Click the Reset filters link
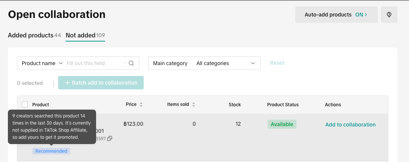Screen dimensions: 409x162 coord(277,63)
